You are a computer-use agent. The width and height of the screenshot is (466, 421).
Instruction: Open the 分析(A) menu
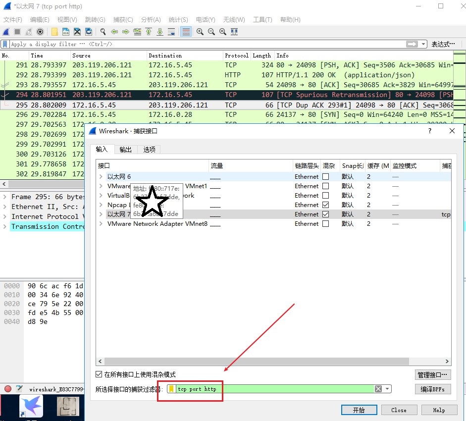(x=151, y=20)
